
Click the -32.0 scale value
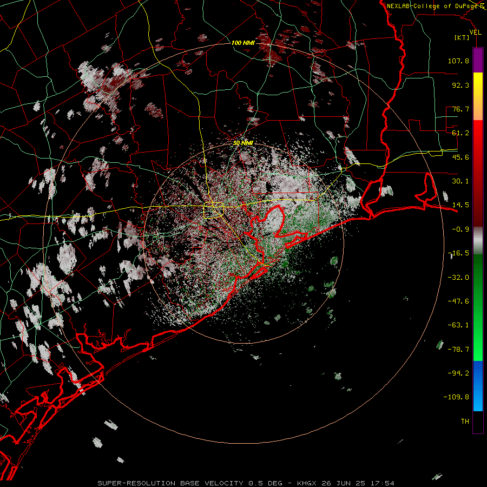tap(458, 278)
